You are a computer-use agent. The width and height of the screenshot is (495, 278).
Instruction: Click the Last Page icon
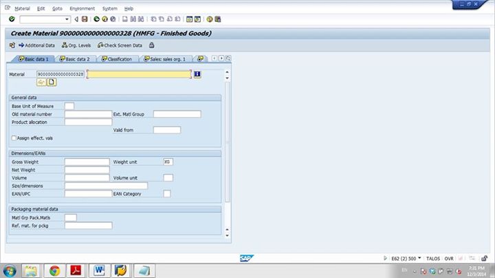pos(177,19)
